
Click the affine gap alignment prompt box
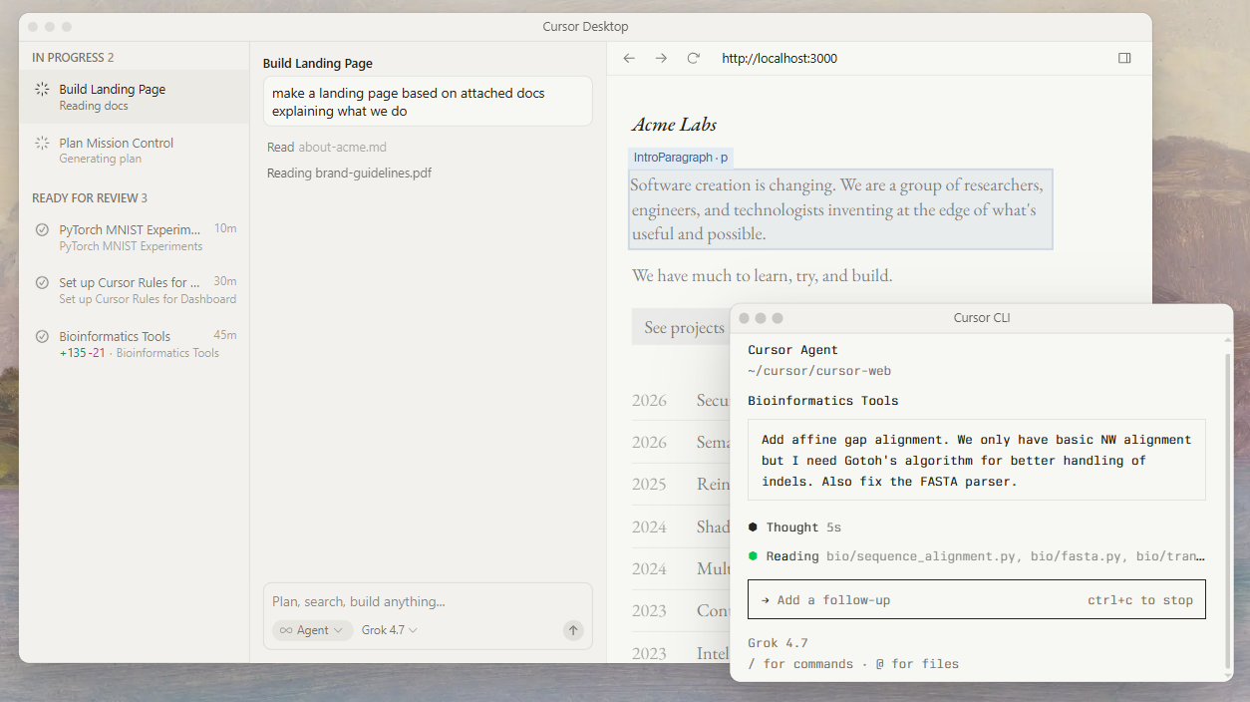click(976, 460)
